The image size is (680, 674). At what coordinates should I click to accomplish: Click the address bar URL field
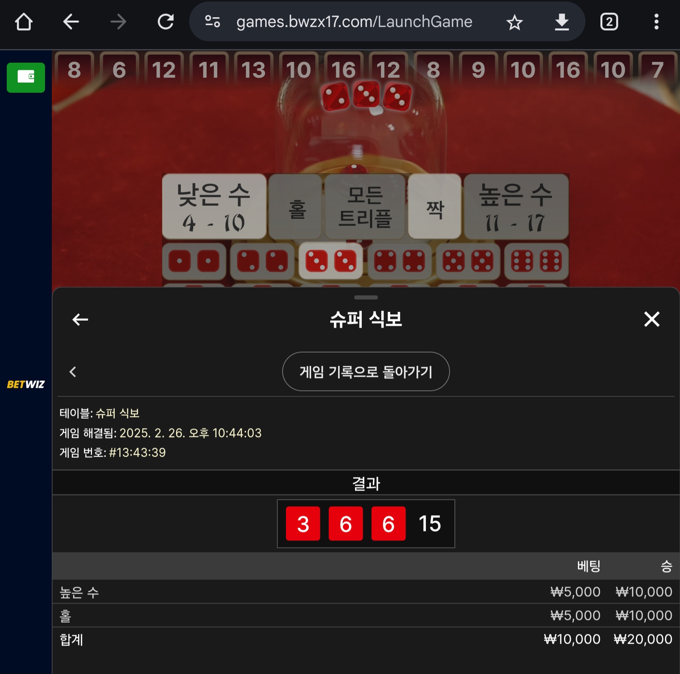point(354,22)
